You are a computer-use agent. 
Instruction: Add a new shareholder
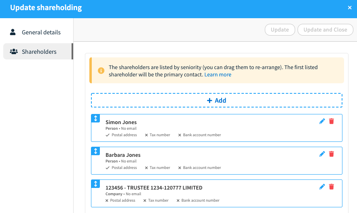(217, 100)
